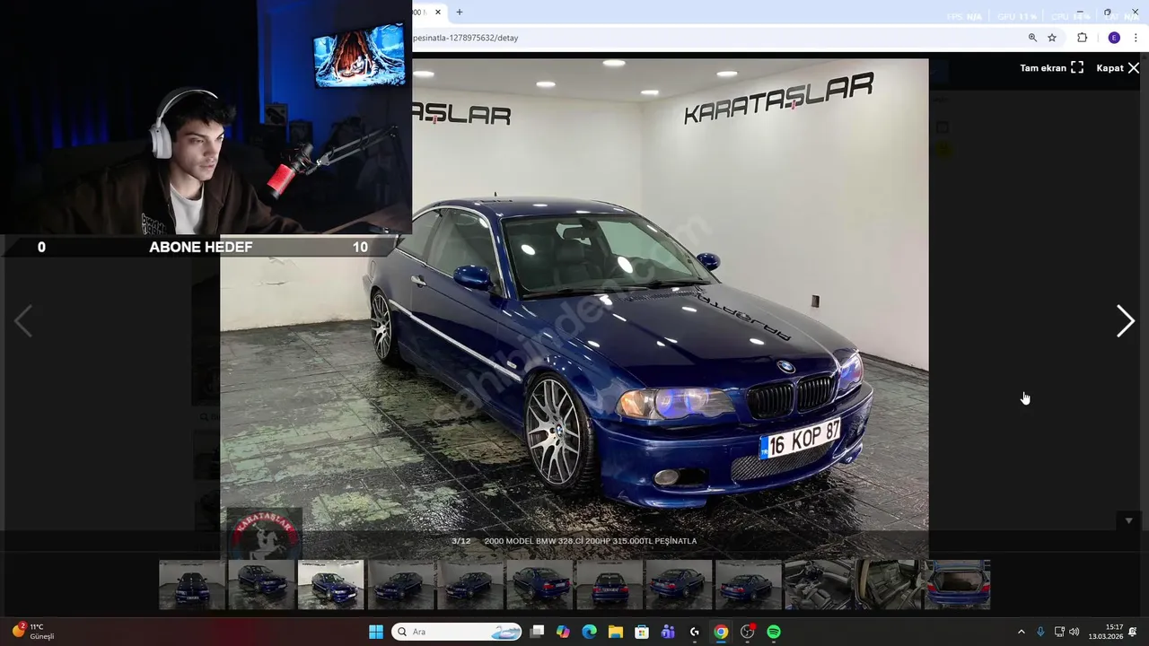Go to the next photo with right arrow
This screenshot has width=1149, height=646.
1126,321
